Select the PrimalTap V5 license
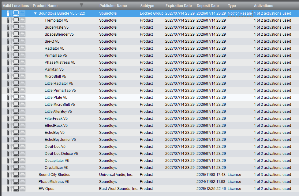Image resolution: width=299 pixels, height=196 pixels. [150, 55]
